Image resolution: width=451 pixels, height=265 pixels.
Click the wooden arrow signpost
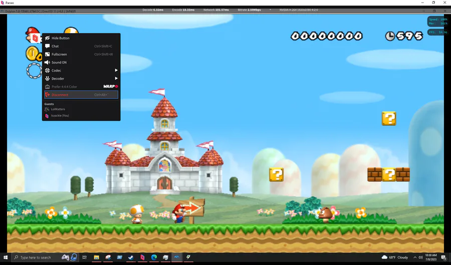pos(192,209)
